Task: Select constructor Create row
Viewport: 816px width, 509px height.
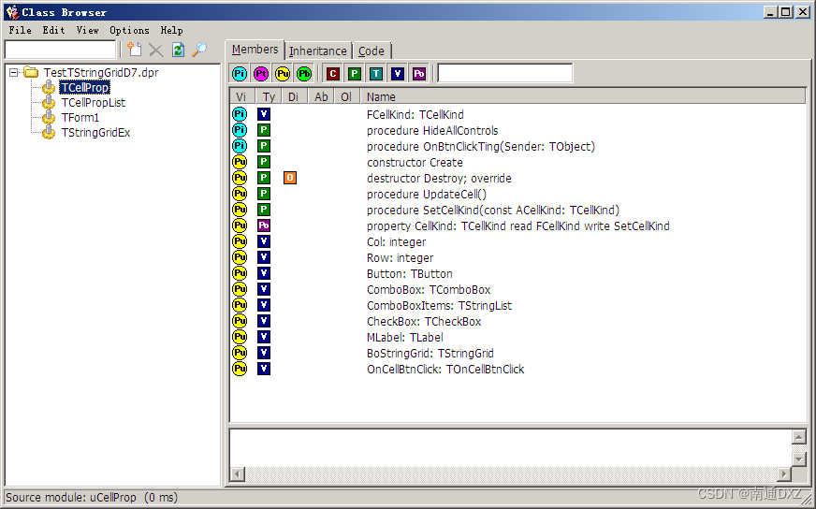Action: 415,163
